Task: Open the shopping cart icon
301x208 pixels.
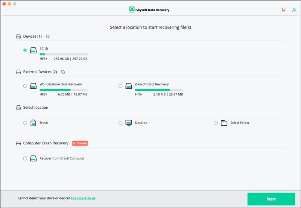Action: click(x=284, y=10)
